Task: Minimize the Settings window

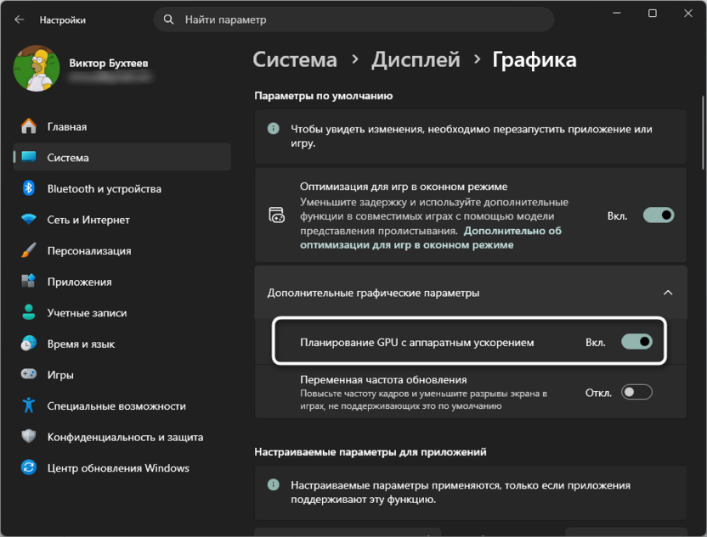Action: click(617, 13)
